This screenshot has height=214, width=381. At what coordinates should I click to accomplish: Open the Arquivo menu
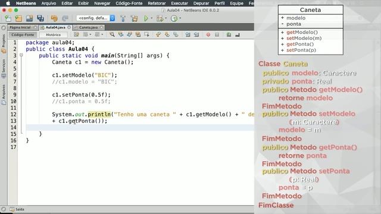[49, 3]
